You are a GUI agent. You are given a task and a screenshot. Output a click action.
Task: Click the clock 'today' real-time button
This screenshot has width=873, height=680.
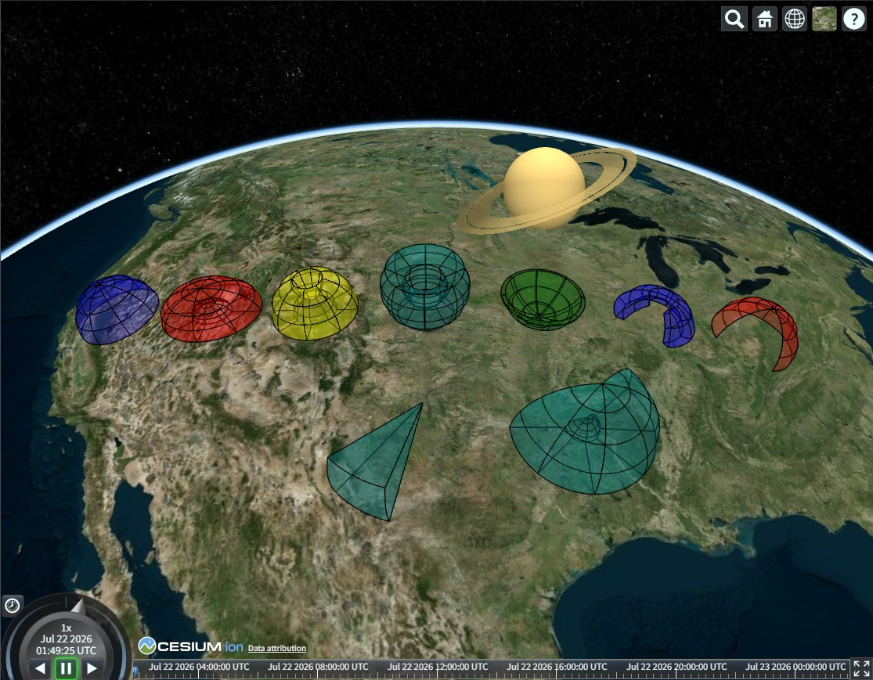[12, 605]
